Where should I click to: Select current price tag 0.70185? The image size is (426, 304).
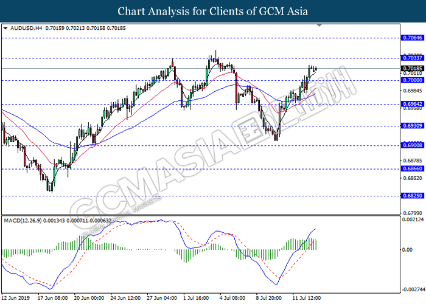pyautogui.click(x=413, y=68)
